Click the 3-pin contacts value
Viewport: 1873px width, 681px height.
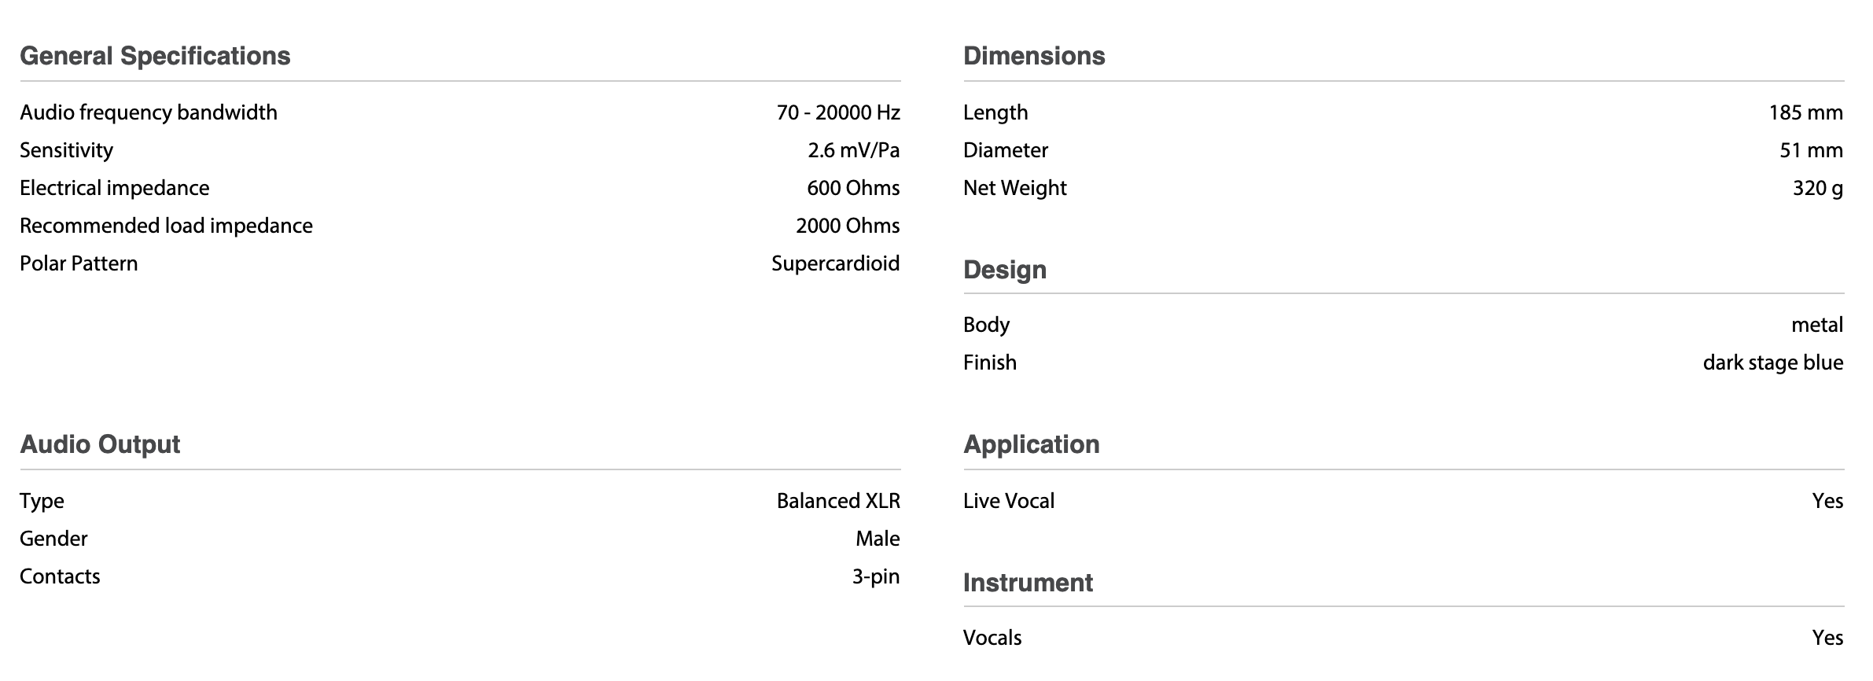pyautogui.click(x=875, y=576)
